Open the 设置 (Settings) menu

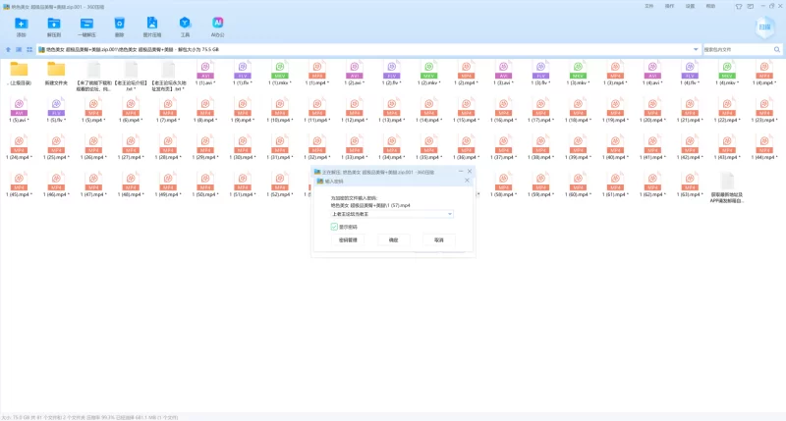[x=691, y=5]
